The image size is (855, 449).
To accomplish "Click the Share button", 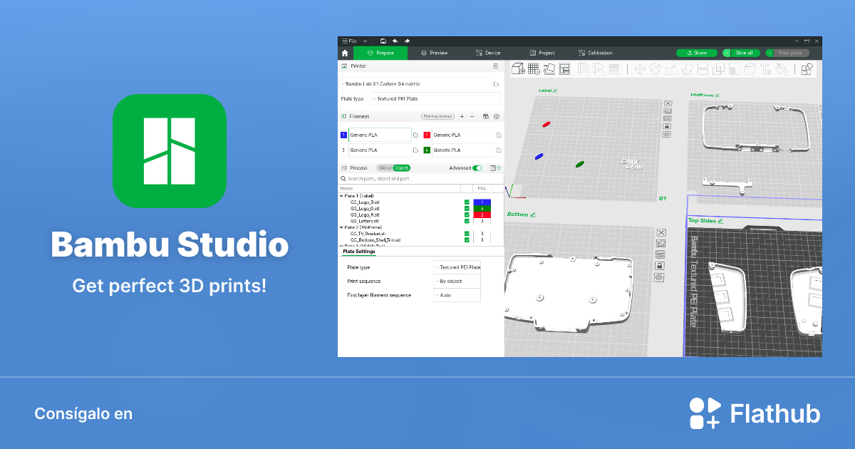I will pos(696,53).
